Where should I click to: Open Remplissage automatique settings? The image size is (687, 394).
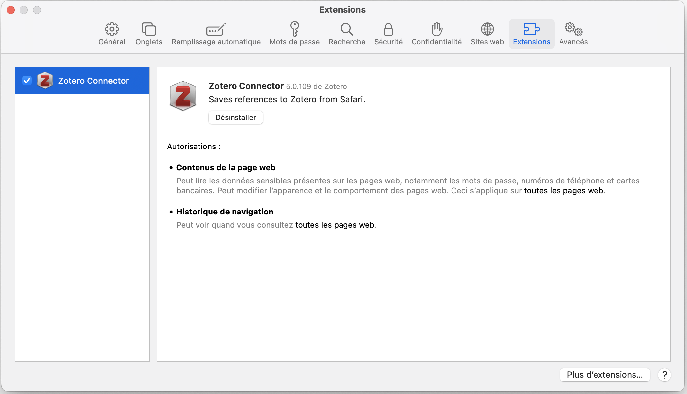(216, 34)
